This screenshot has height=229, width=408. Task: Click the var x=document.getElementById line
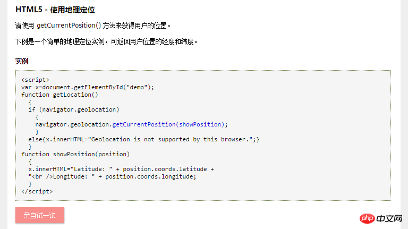point(88,87)
